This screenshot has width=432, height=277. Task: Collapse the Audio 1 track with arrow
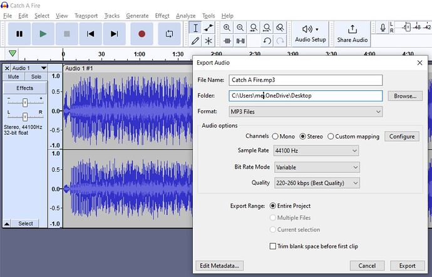tap(7, 224)
